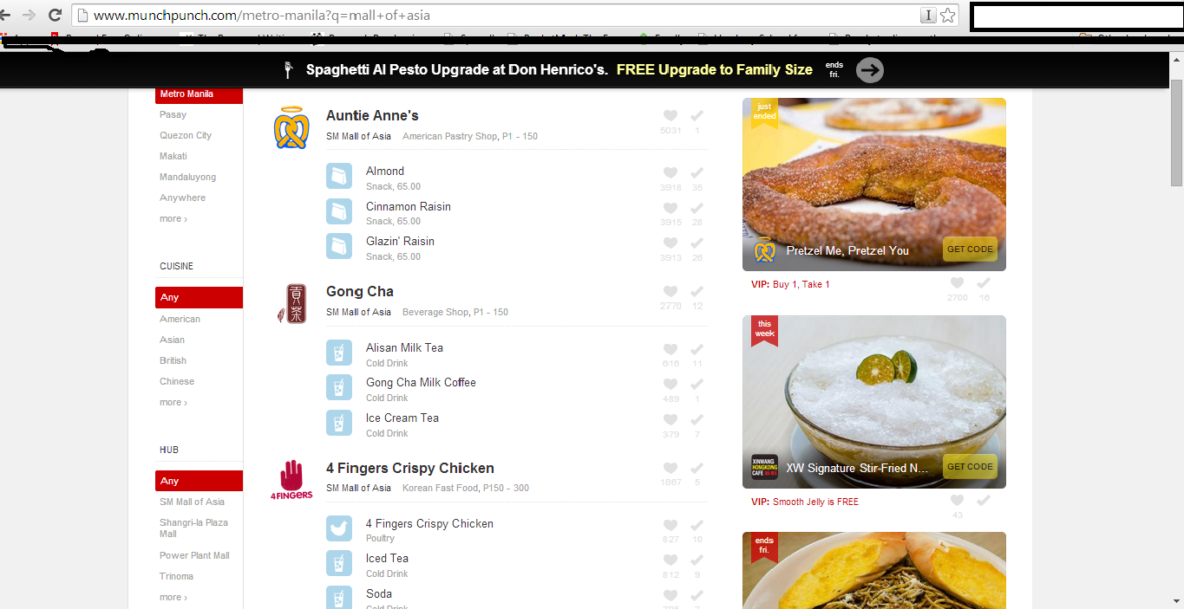The width and height of the screenshot is (1184, 609).
Task: Toggle the heart on Cinnamon Raisin row
Action: (x=670, y=209)
